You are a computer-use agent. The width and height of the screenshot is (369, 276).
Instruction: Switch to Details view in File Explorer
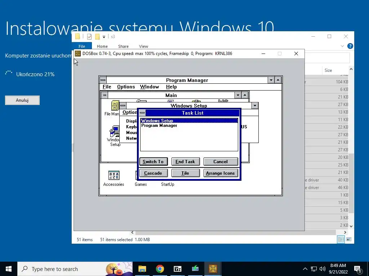tap(341, 239)
